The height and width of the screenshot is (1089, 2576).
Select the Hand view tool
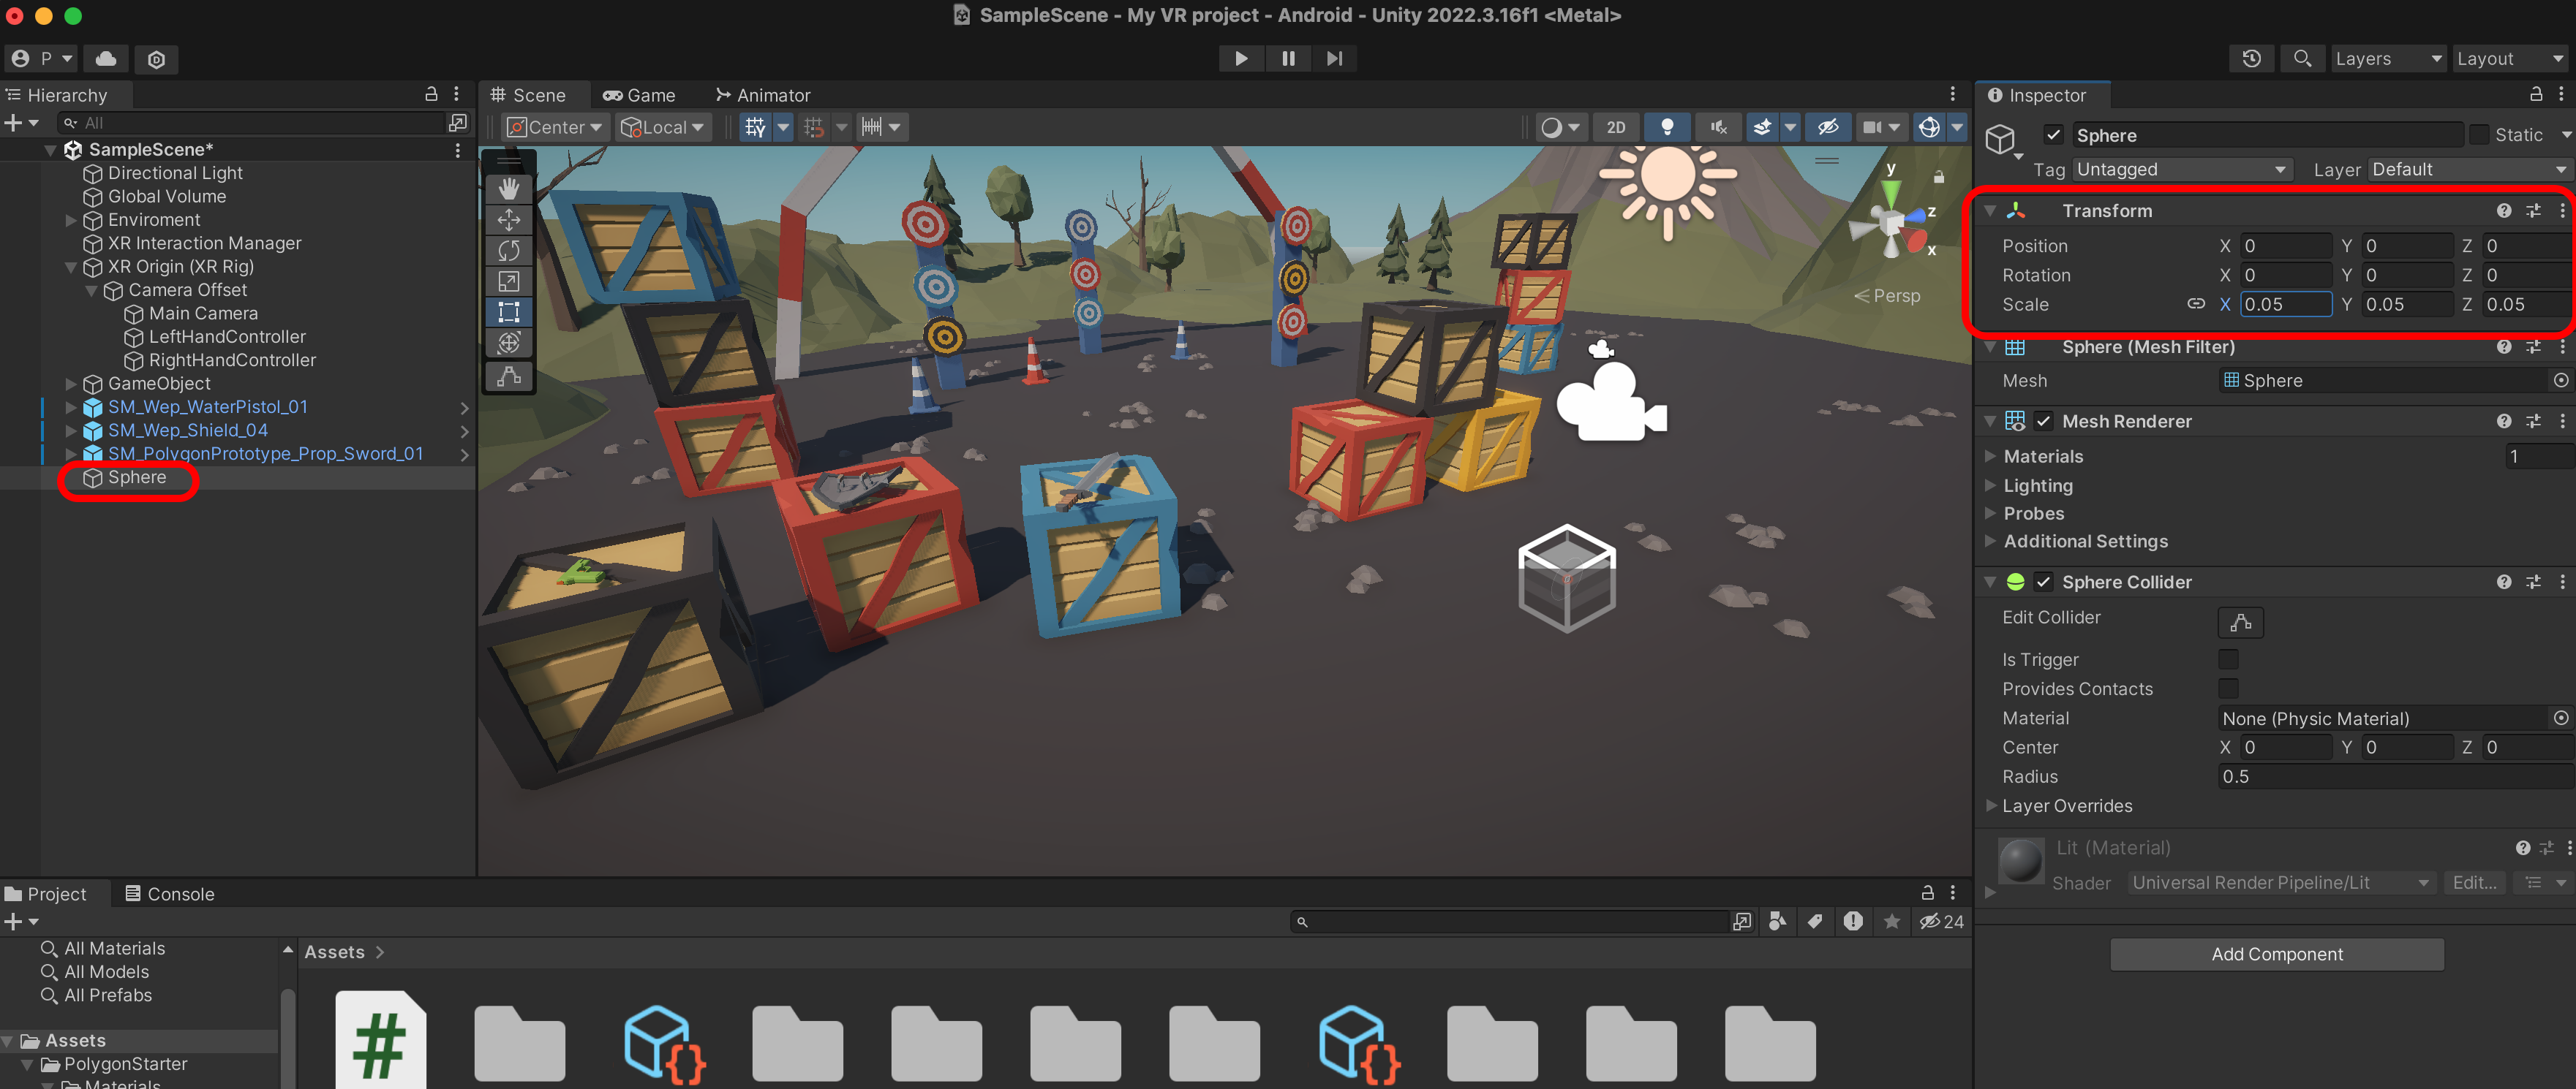coord(508,189)
